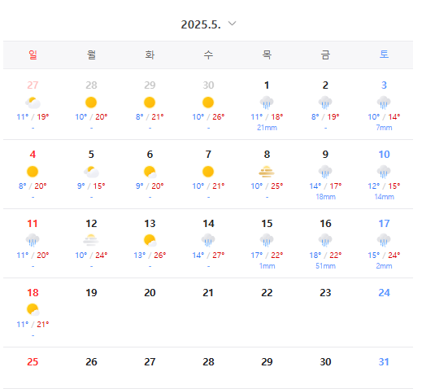Click the 금 (Friday) column header

coord(325,55)
